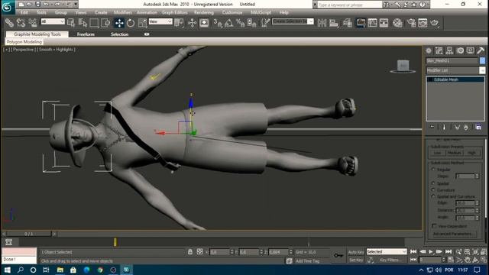
Task: Expand the Quick Access toolbar dropdown arrow
Action: (x=76, y=5)
